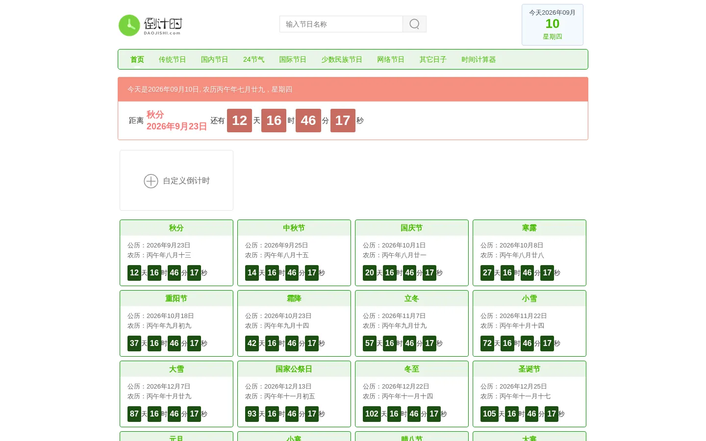
Task: Open the 寒露 card title
Action: [529, 228]
